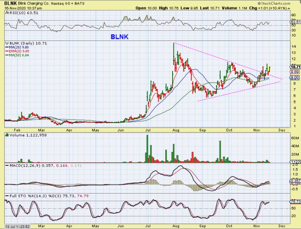Click the High 10.76 value
The width and height of the screenshot is (301, 229).
click(168, 8)
